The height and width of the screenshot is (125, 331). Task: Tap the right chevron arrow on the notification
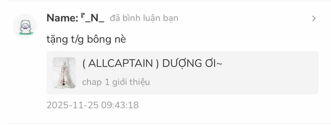tap(314, 19)
